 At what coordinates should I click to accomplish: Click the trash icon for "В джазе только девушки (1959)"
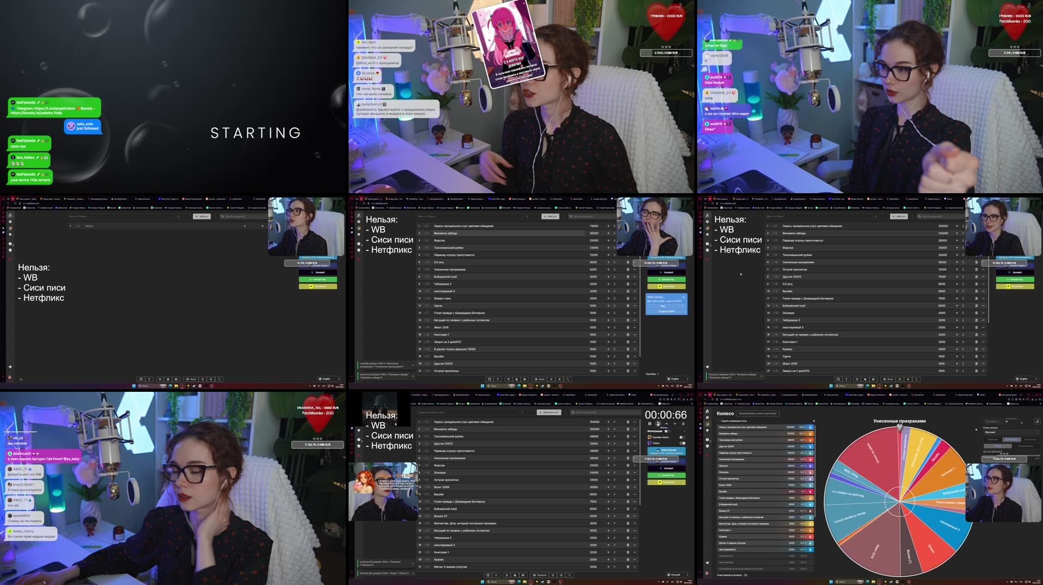coord(627,349)
